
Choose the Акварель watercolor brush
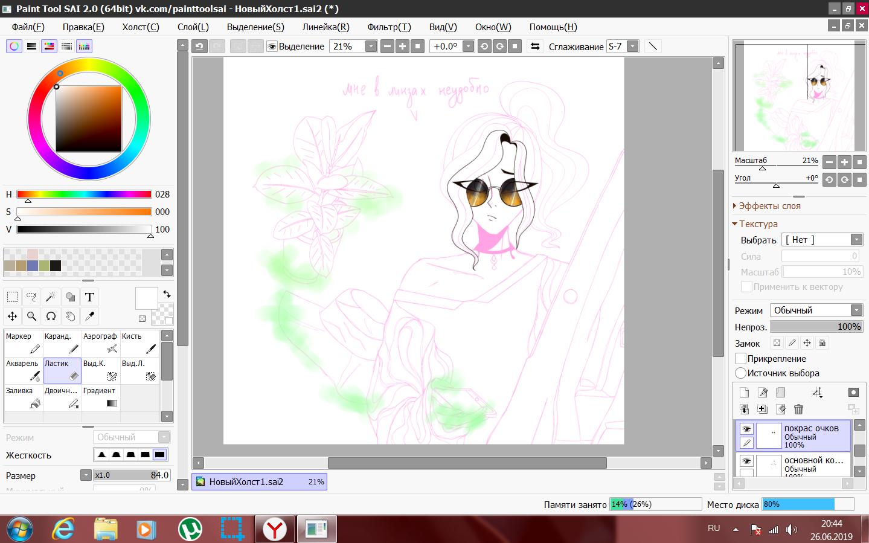(x=23, y=370)
